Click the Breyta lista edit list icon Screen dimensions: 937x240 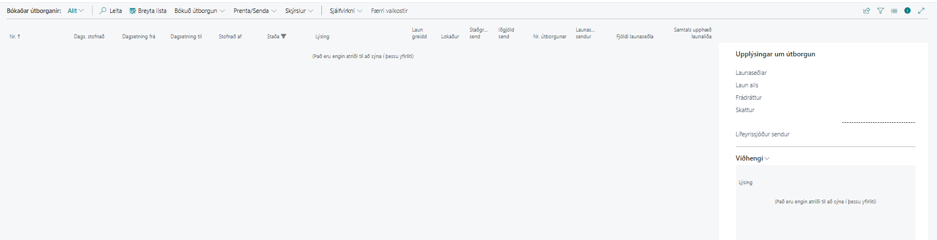pos(133,11)
